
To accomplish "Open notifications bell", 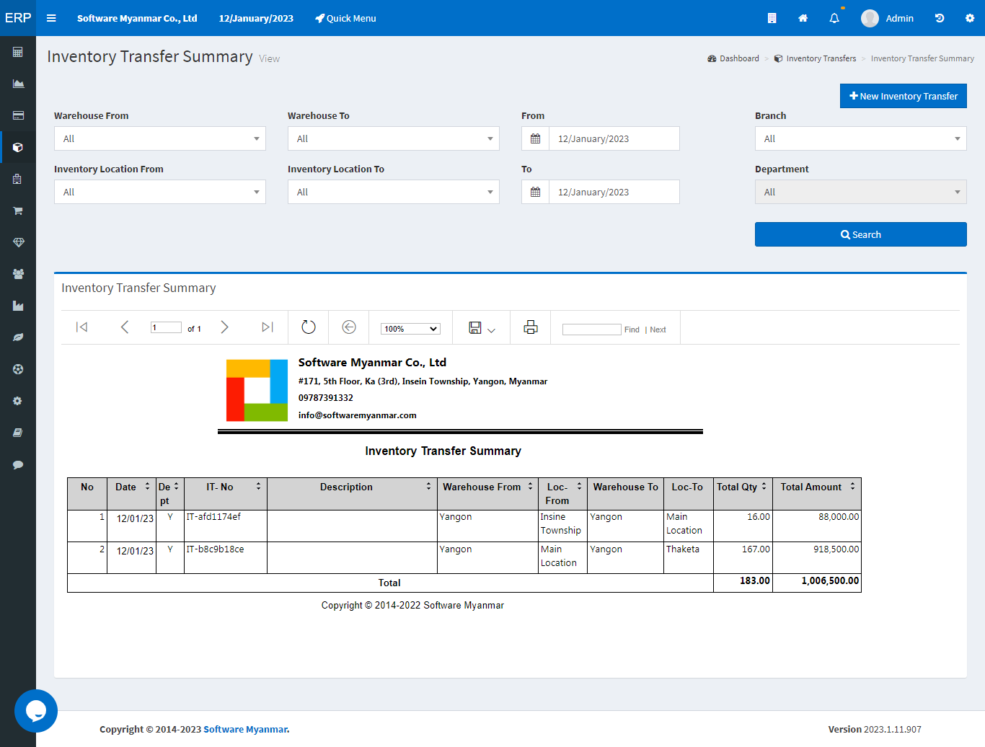I will tap(834, 18).
